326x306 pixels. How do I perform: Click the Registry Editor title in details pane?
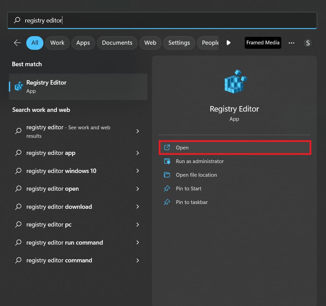pos(234,109)
